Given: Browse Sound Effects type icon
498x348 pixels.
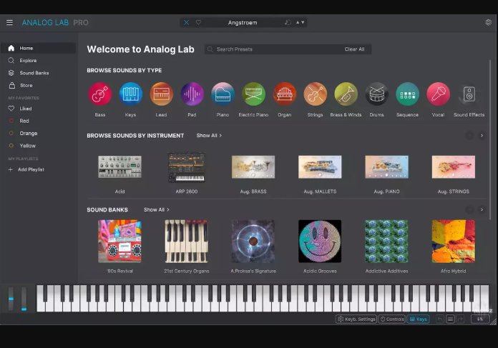Looking at the screenshot, I should [469, 94].
